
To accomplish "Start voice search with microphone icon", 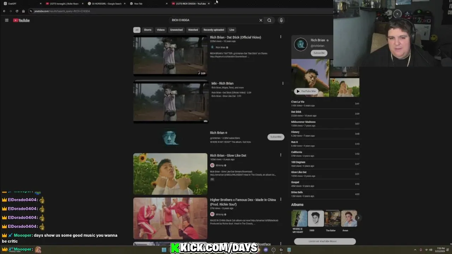I will (x=281, y=20).
